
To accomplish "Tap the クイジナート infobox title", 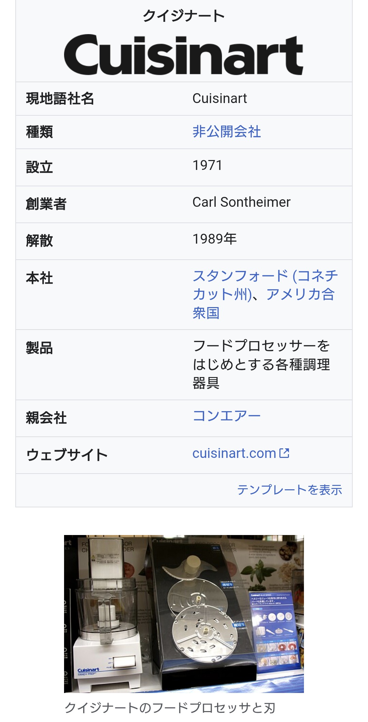I will (184, 16).
